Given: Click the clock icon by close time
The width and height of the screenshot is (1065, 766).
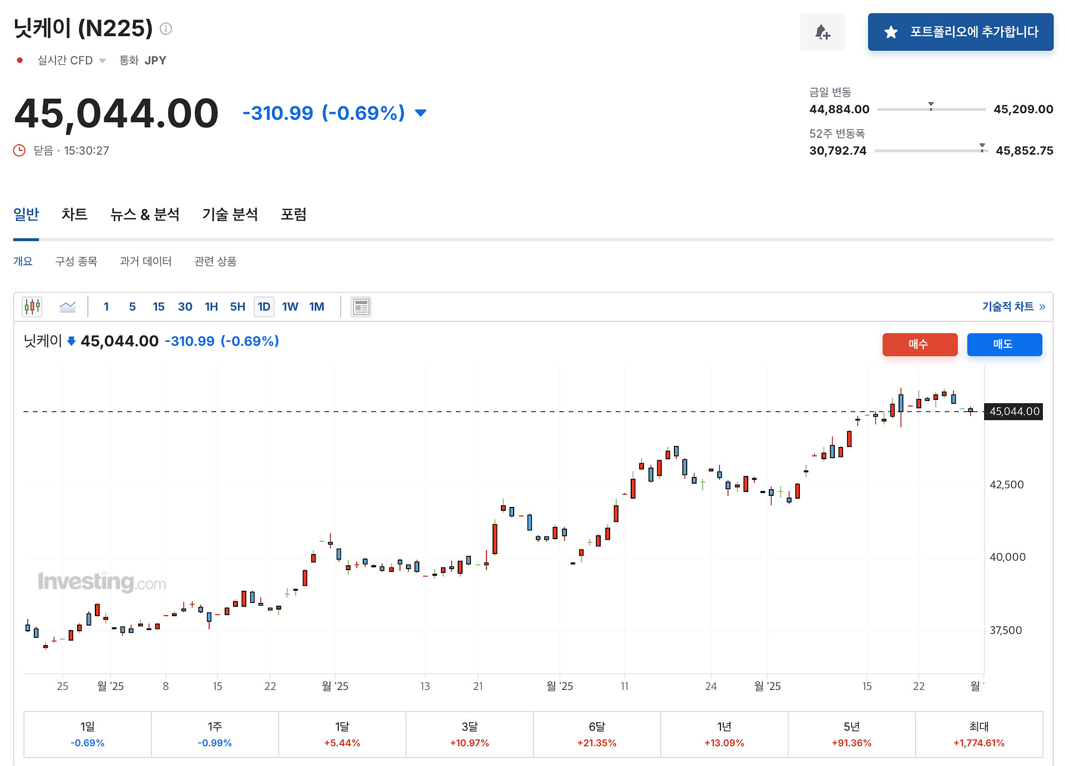Looking at the screenshot, I should [19, 150].
